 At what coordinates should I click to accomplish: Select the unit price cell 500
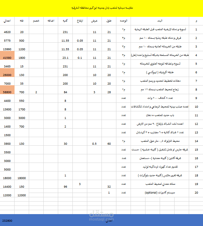point(21,38)
